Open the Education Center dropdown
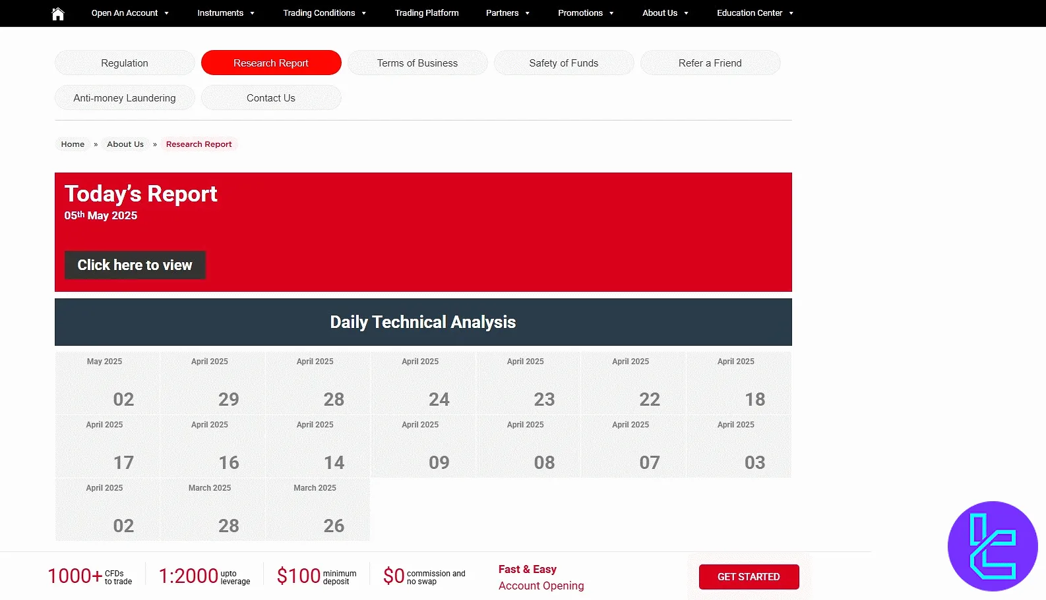Viewport: 1046px width, 600px height. tap(755, 13)
